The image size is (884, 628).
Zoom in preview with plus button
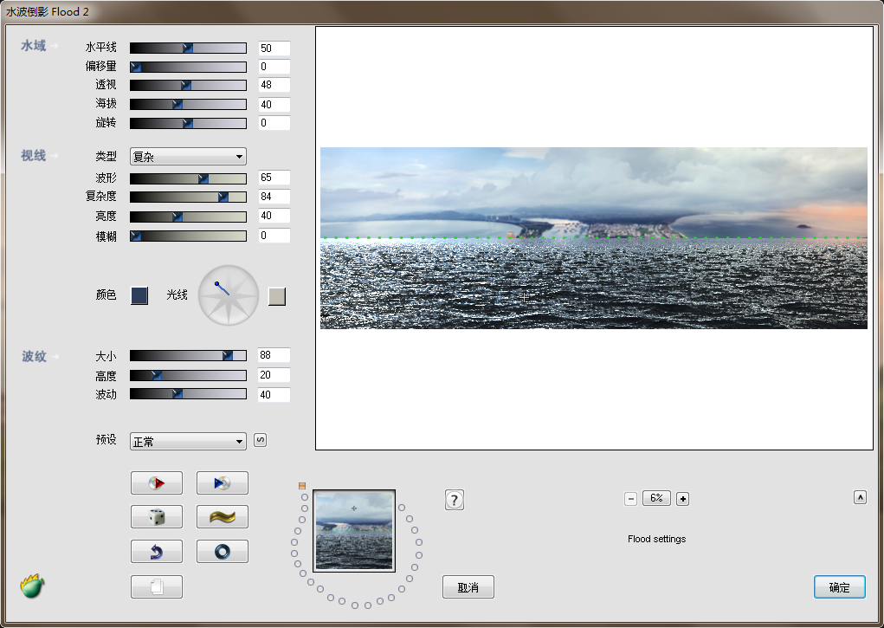pos(682,498)
